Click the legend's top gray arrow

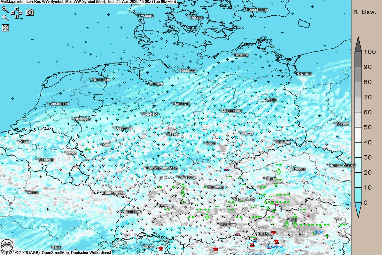358,44
